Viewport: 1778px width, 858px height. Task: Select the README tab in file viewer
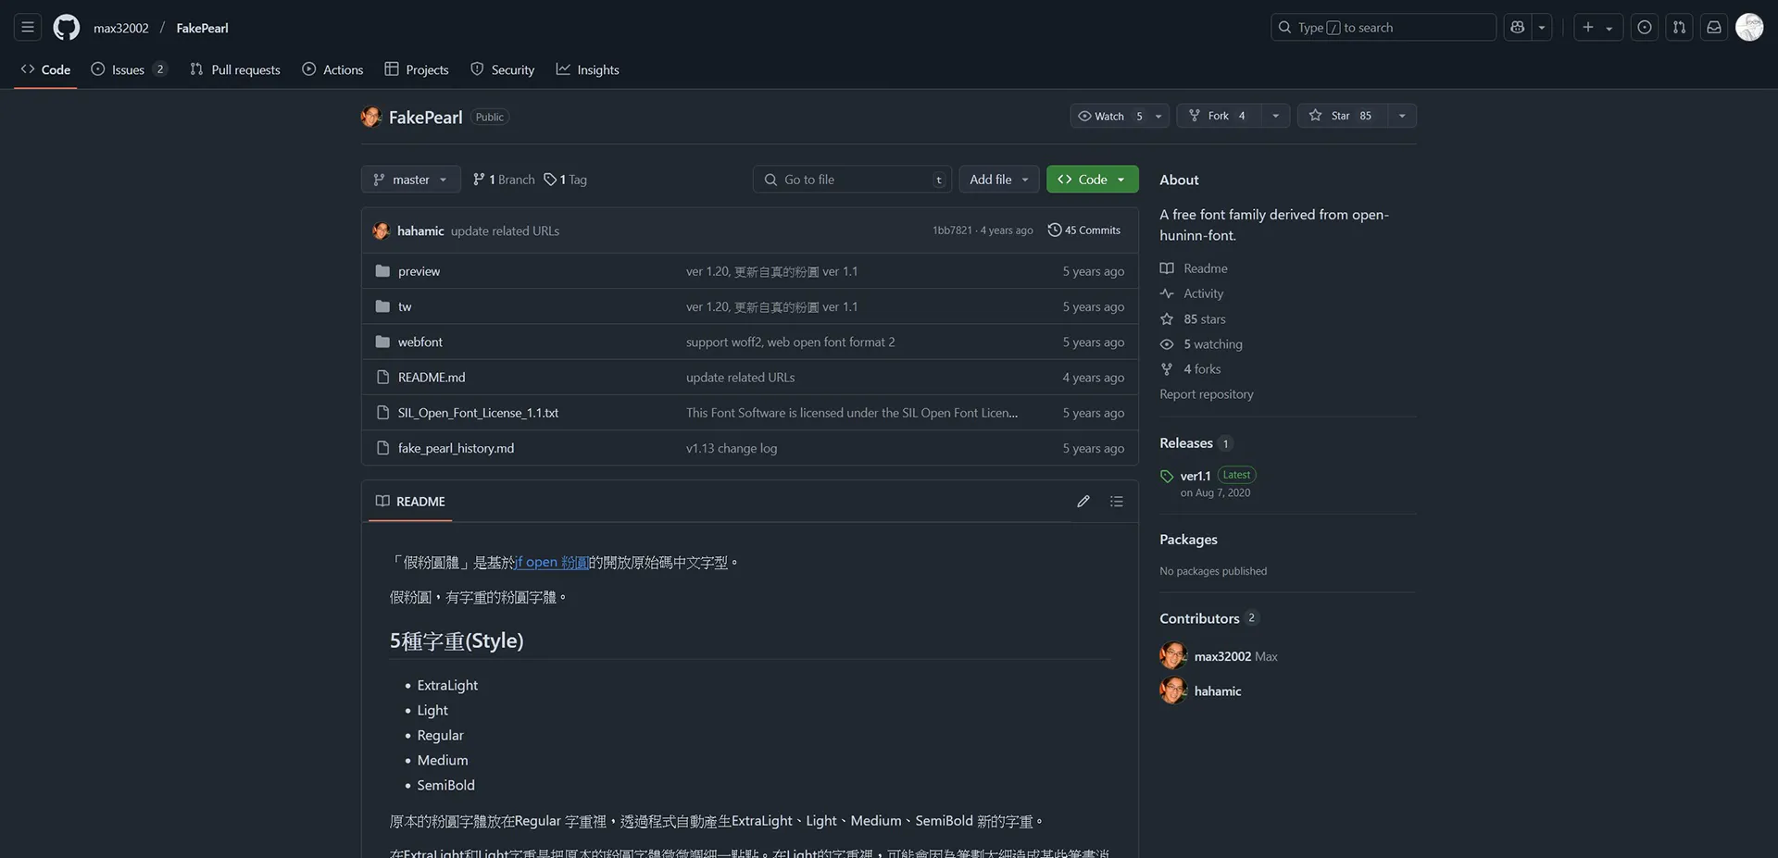(x=410, y=501)
